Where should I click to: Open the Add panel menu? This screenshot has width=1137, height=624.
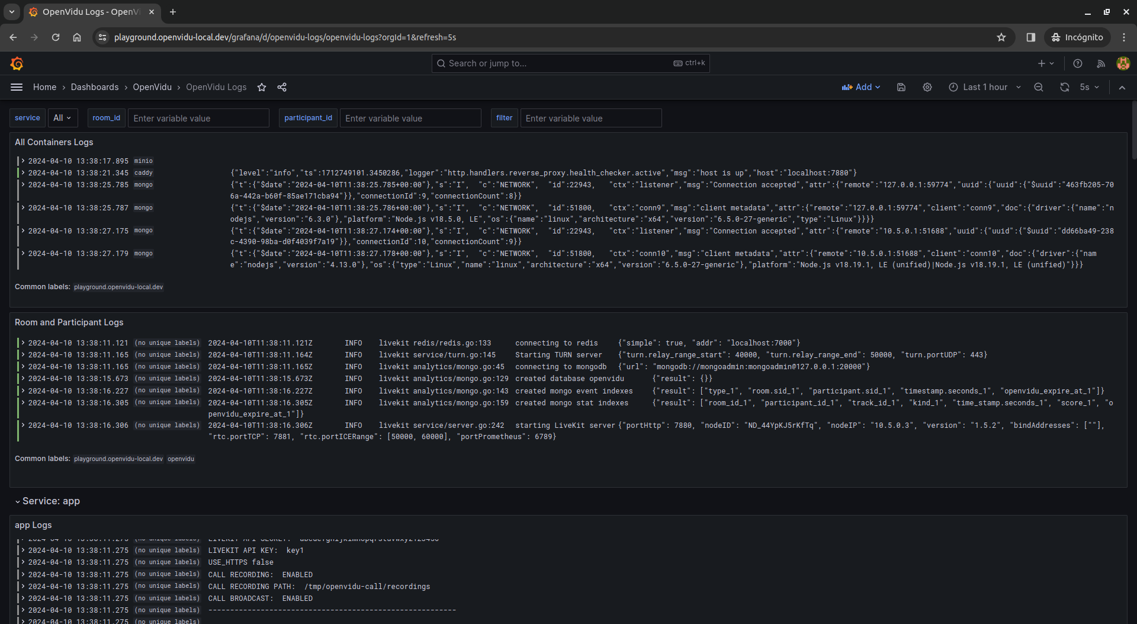click(x=861, y=87)
